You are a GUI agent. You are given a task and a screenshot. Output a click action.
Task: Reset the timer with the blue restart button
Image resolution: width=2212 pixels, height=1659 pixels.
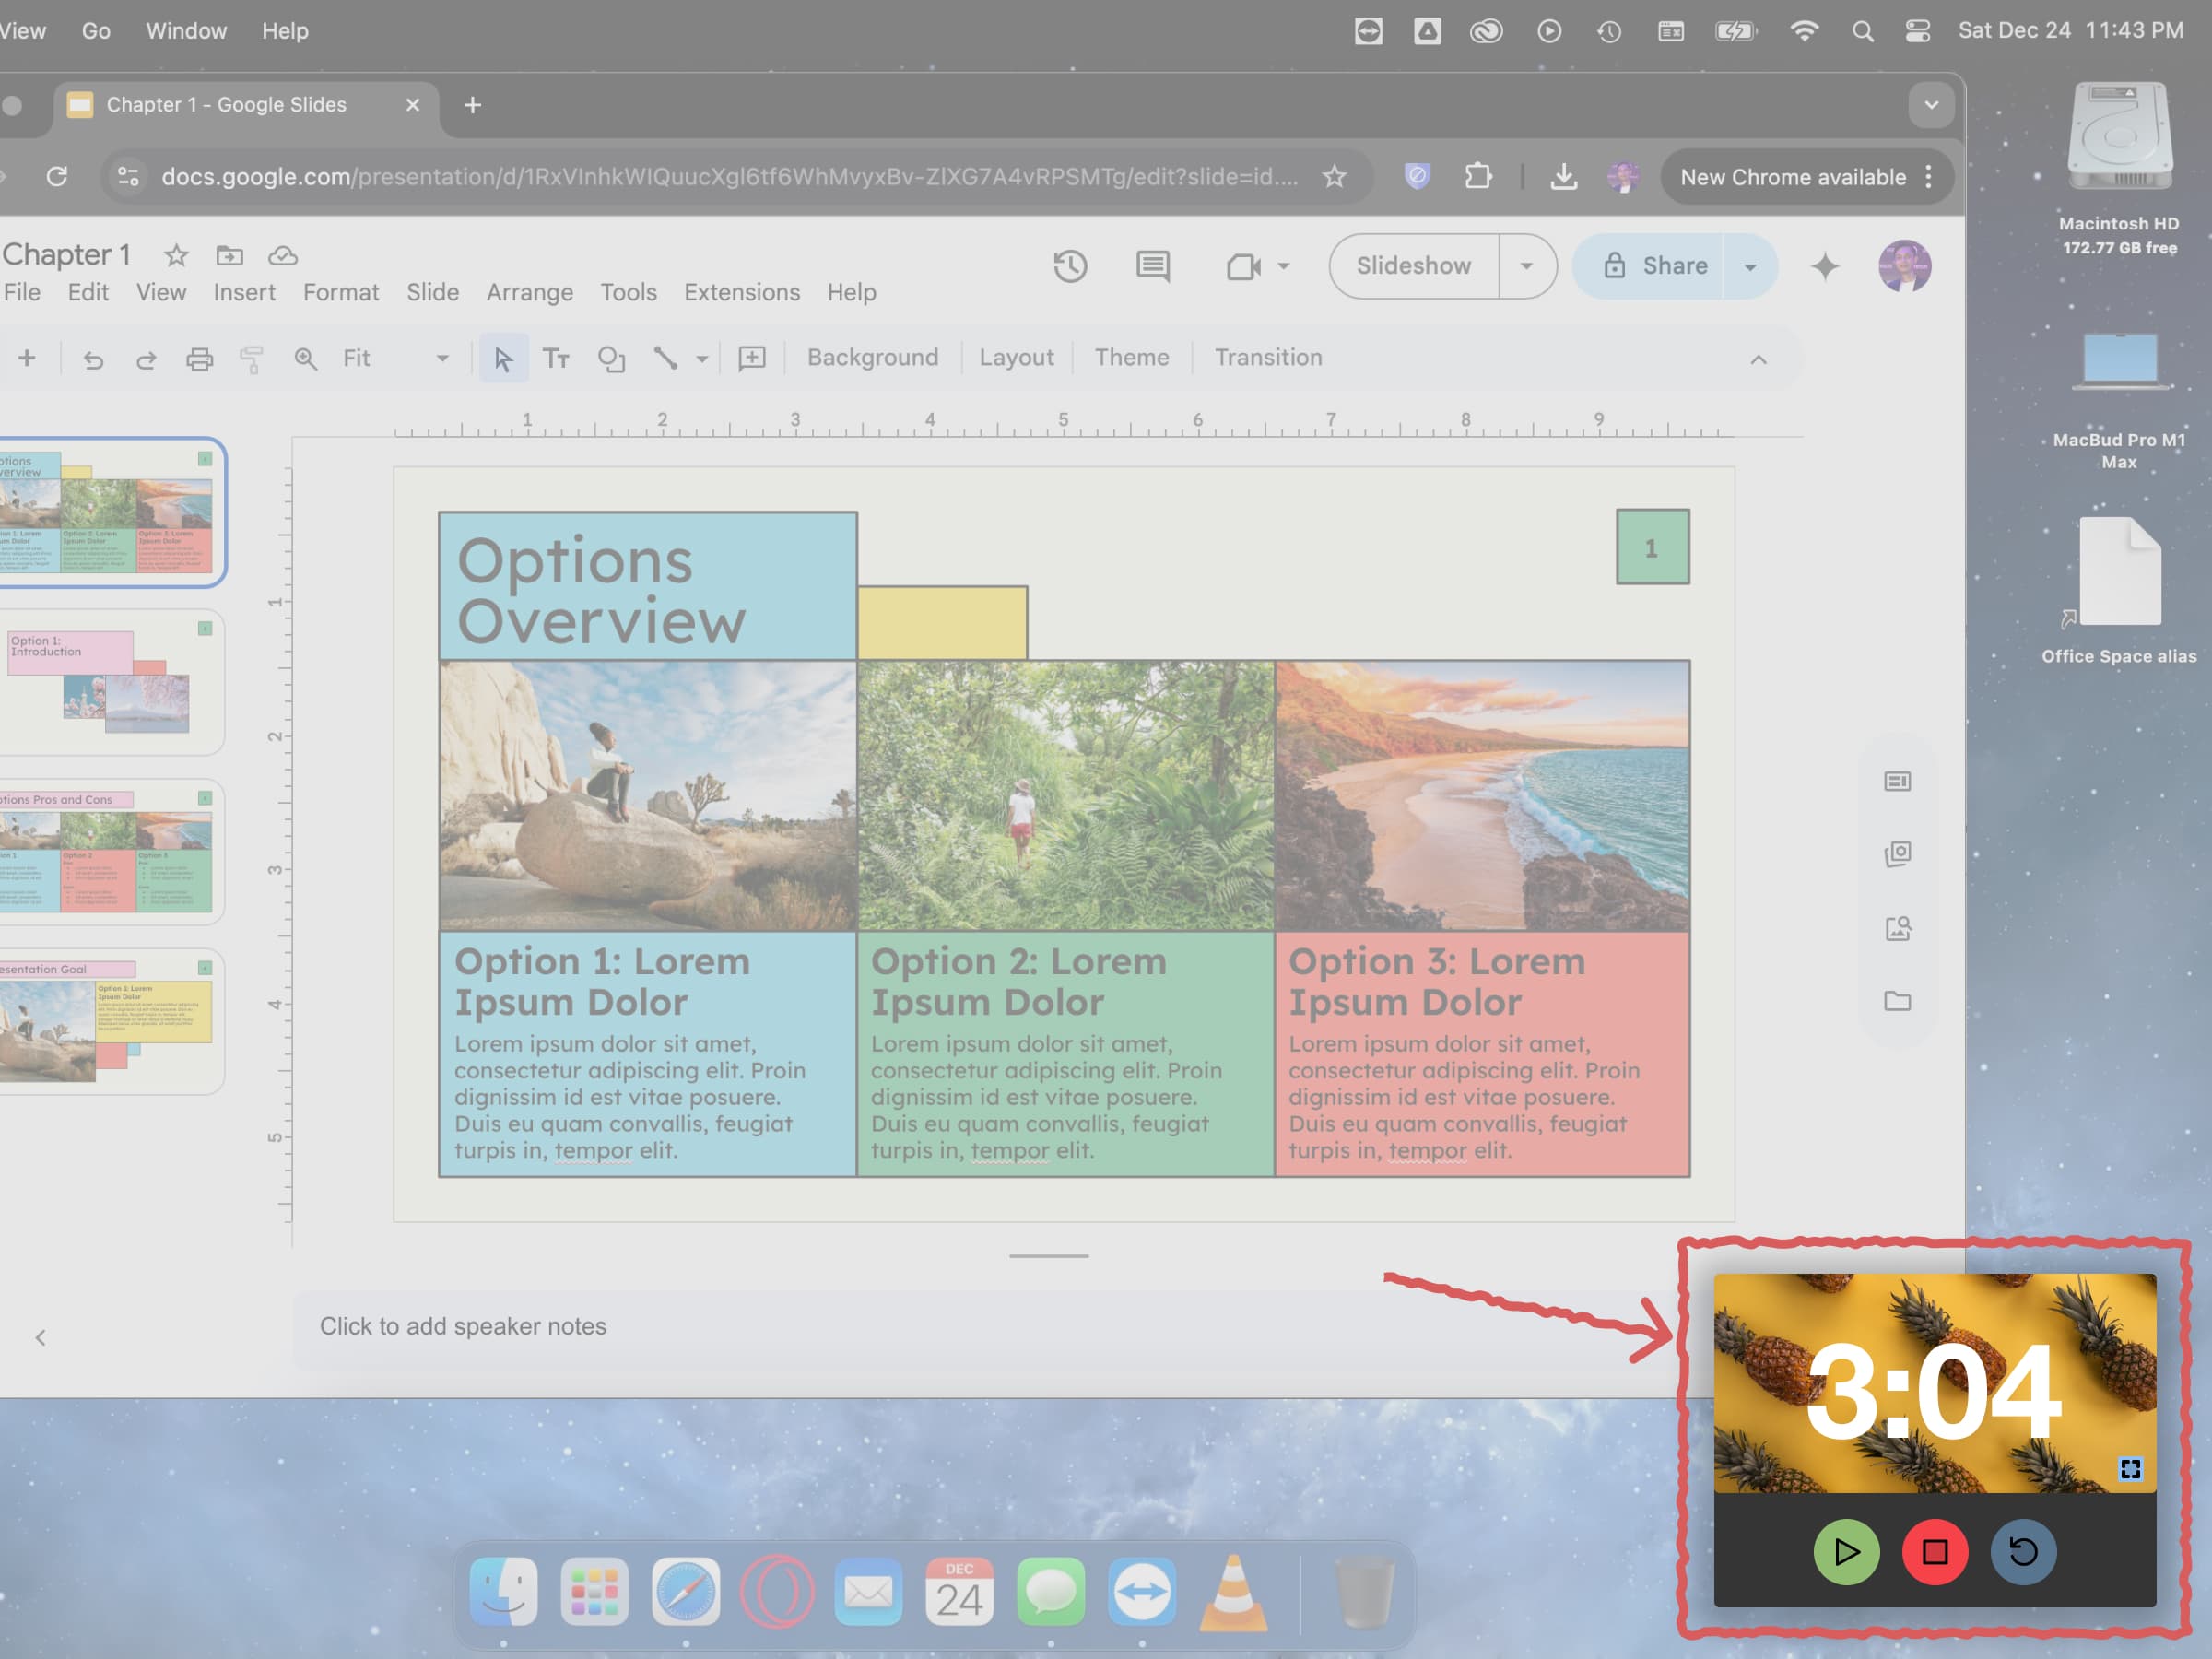point(2023,1552)
